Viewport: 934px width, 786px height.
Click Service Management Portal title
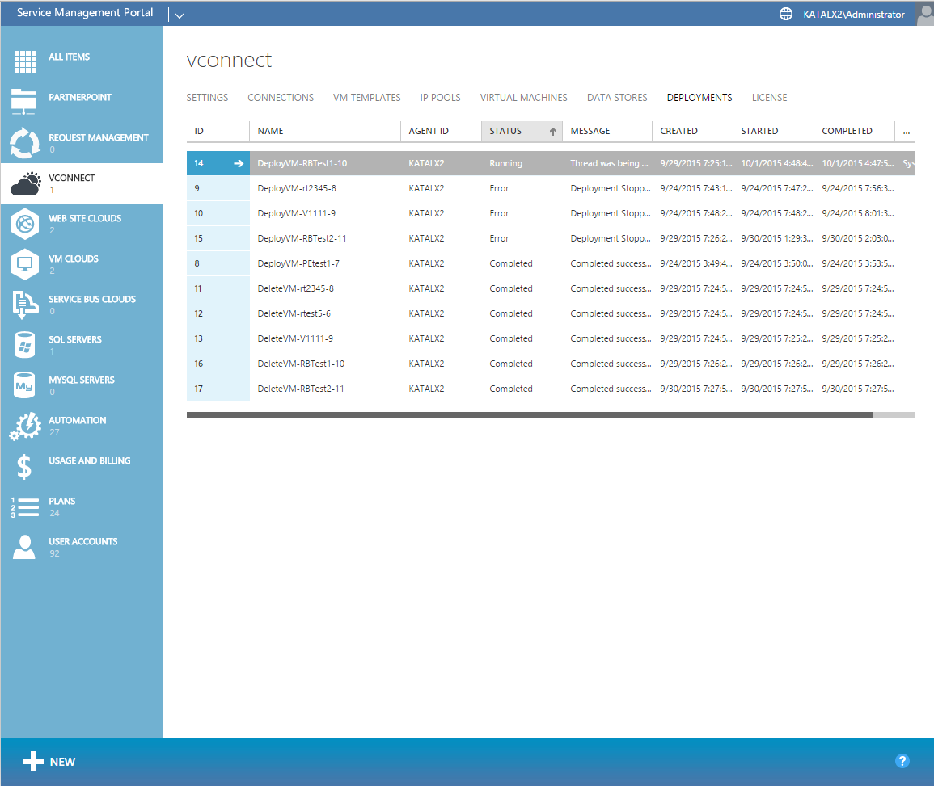(x=85, y=12)
